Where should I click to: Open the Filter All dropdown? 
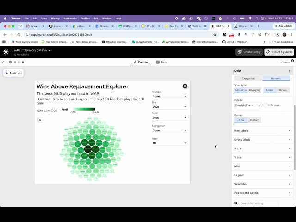tap(169, 143)
